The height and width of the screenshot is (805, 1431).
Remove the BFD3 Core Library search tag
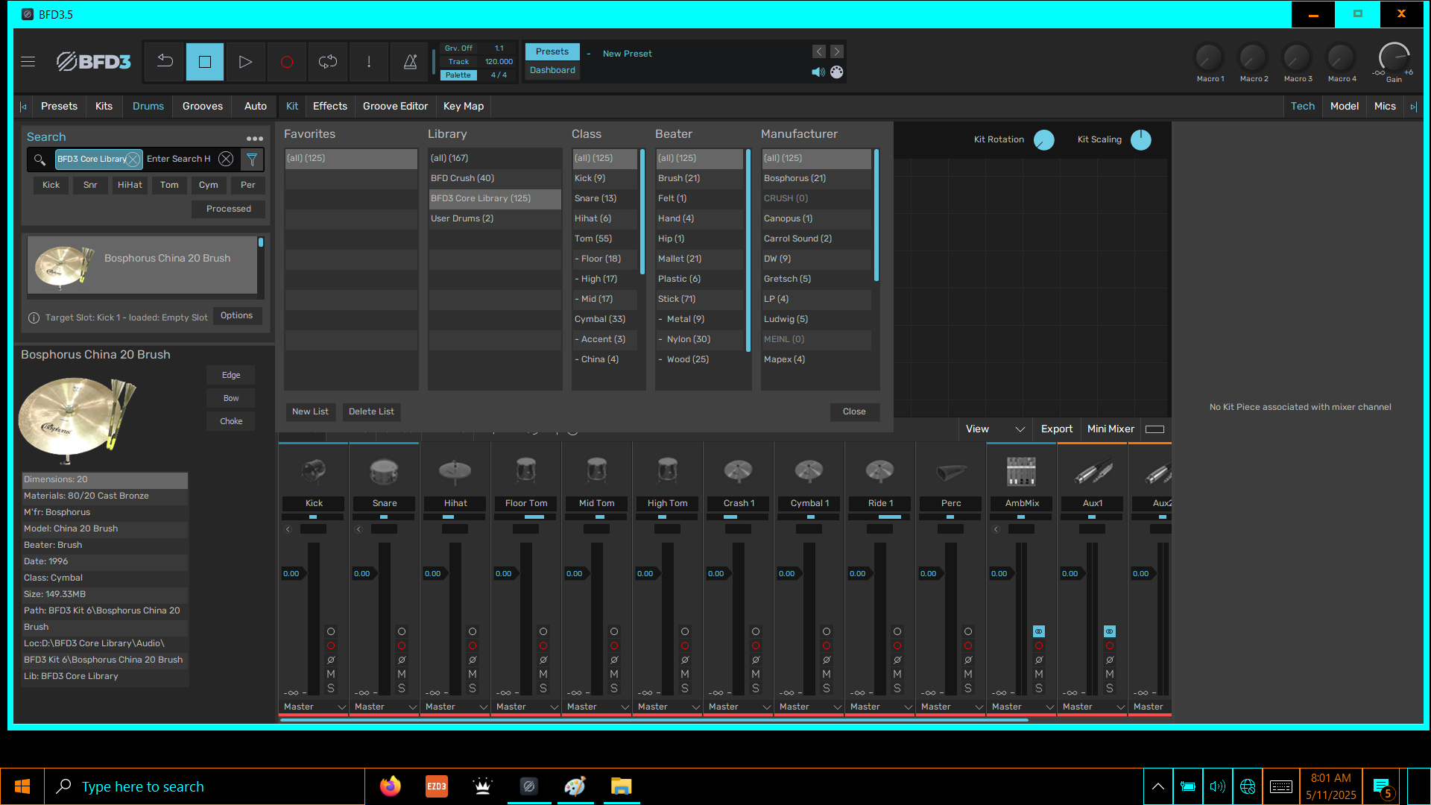click(133, 159)
